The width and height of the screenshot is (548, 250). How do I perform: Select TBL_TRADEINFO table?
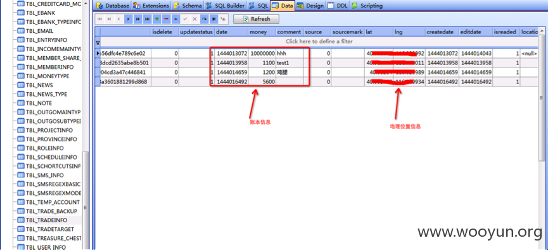coord(46,220)
